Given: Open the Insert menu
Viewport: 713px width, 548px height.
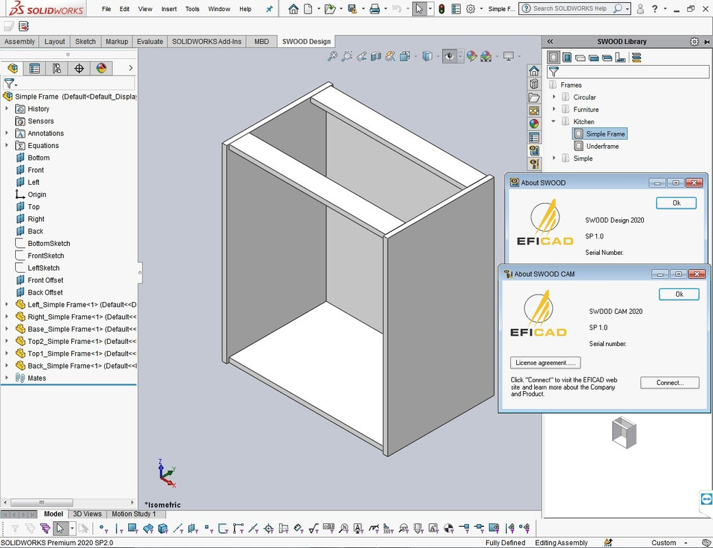Looking at the screenshot, I should click(169, 9).
